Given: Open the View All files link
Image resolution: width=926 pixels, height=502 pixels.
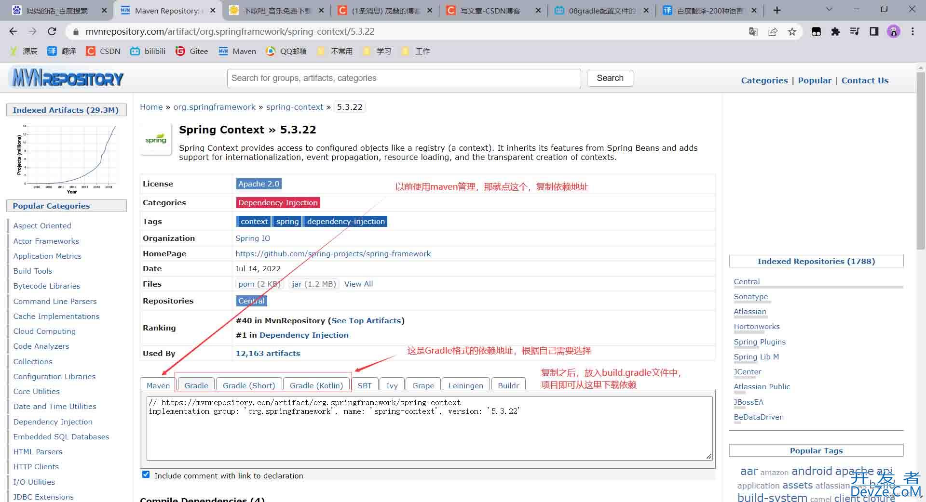Looking at the screenshot, I should (x=358, y=284).
